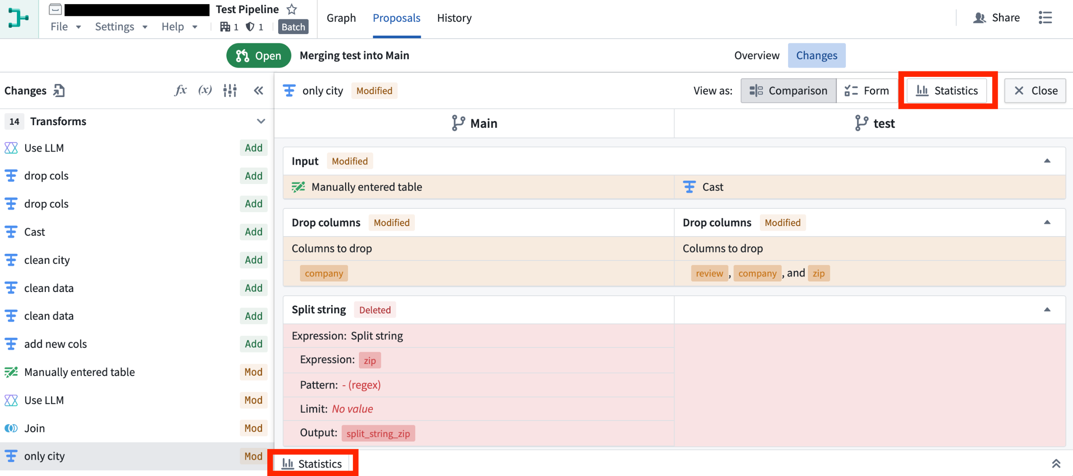
Task: Select the Manually entered table transform
Action: tap(80, 371)
